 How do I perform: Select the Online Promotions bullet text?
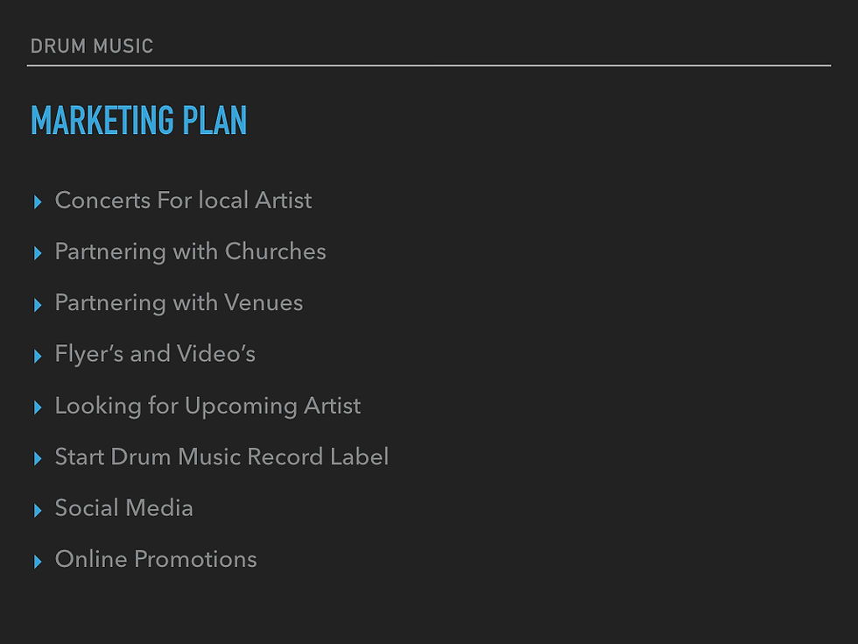[x=156, y=559]
